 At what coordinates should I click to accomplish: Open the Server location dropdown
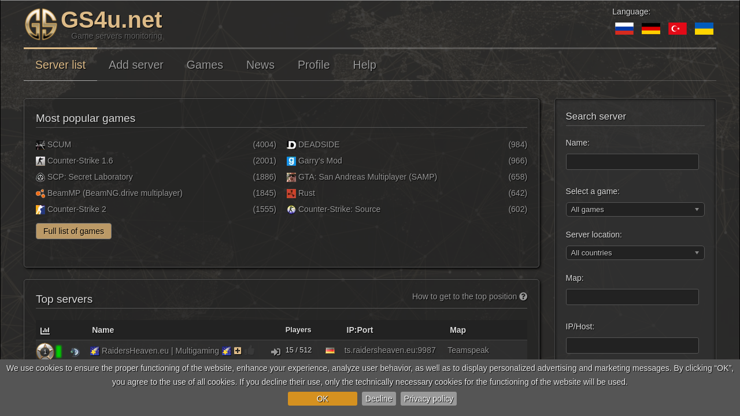click(x=635, y=252)
